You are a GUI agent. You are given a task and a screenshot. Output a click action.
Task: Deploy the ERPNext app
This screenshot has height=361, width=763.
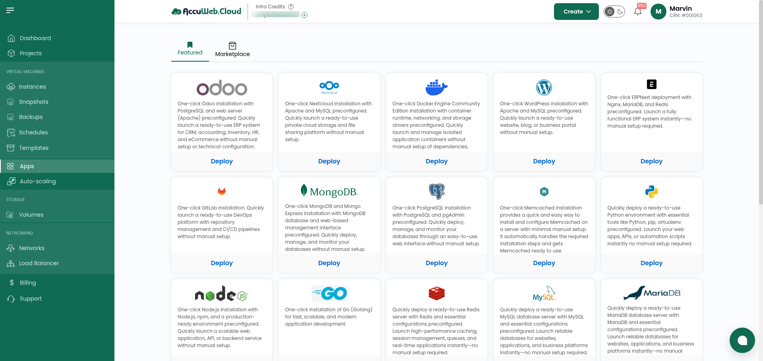tap(652, 161)
